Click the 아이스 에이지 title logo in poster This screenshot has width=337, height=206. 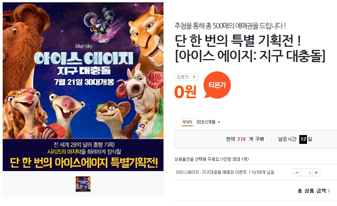(83, 58)
